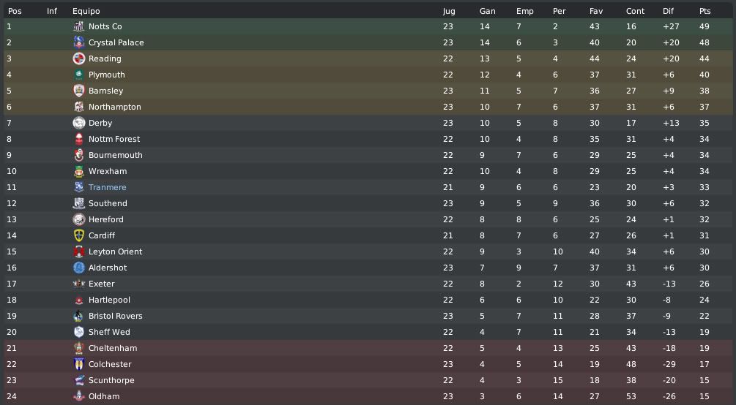Click the Plymouth club badge icon

tap(79, 75)
